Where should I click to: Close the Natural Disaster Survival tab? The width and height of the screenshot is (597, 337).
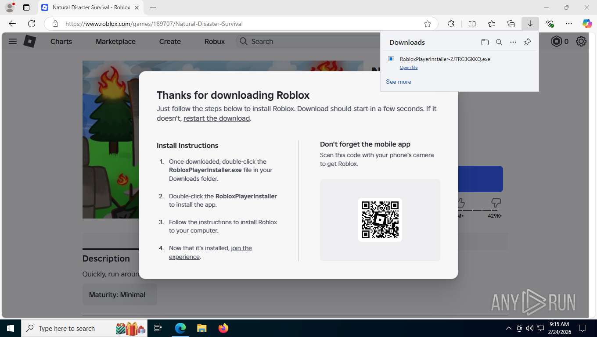pos(137,7)
